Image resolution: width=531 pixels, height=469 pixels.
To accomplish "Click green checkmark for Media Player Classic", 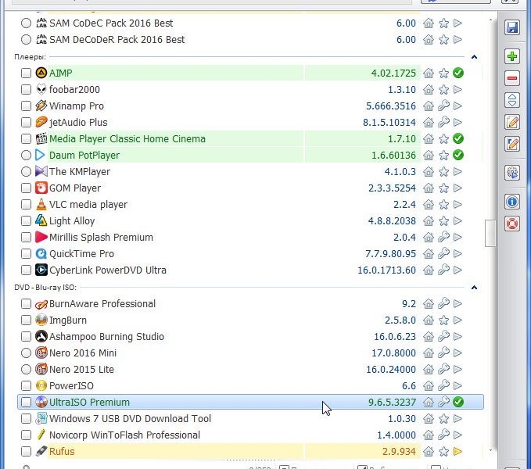I will coord(458,138).
